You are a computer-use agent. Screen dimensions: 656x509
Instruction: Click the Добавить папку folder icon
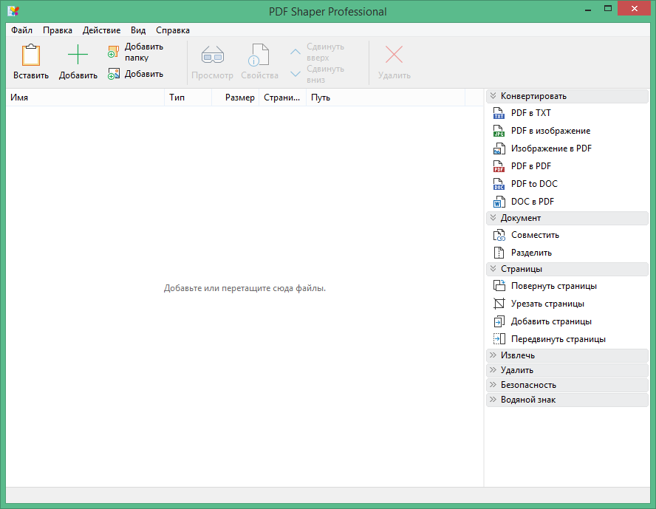pyautogui.click(x=113, y=52)
